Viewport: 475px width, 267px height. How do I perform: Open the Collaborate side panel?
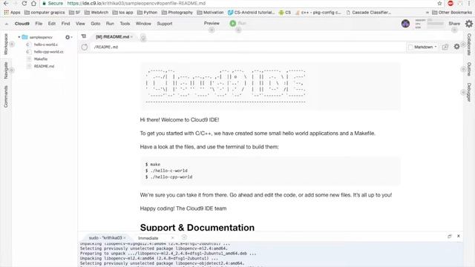(x=469, y=44)
